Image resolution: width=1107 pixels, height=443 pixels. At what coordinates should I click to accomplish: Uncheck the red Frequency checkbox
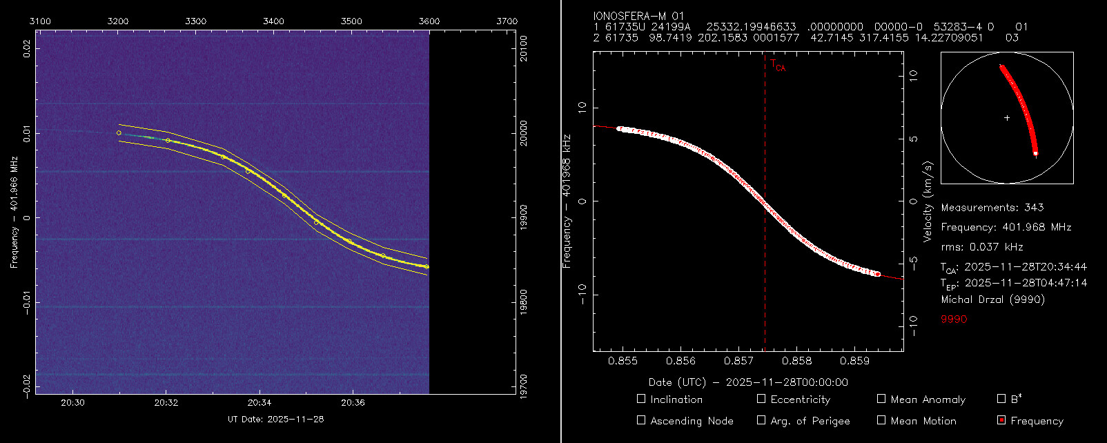click(1001, 420)
